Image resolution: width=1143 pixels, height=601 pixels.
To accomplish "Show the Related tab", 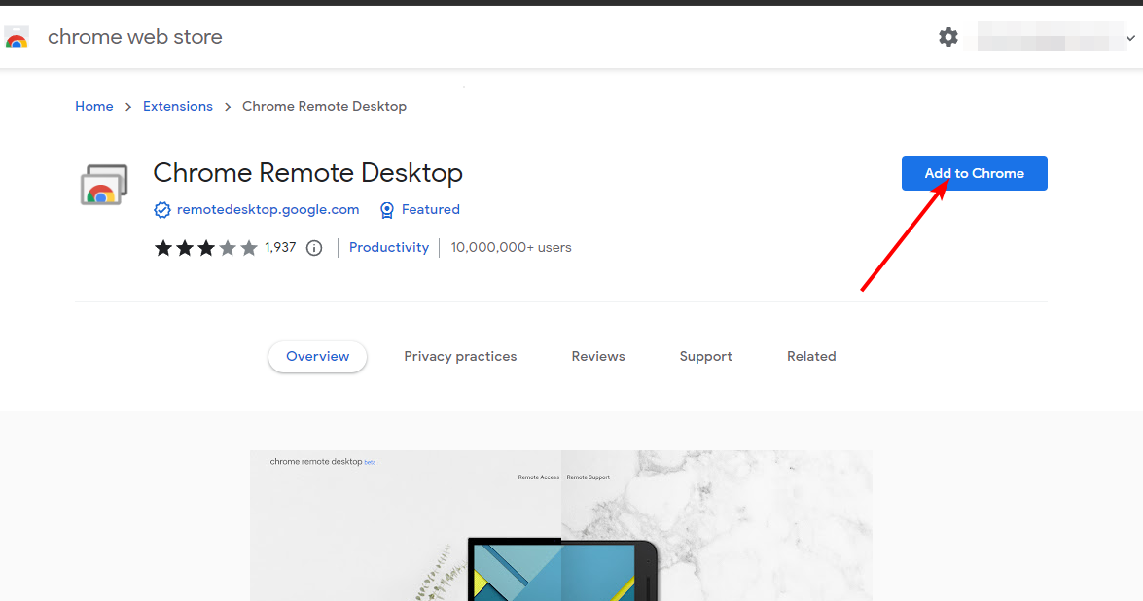I will 811,356.
